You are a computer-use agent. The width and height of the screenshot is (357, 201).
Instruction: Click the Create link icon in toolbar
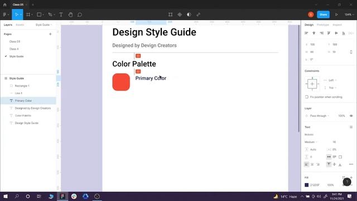pyautogui.click(x=199, y=15)
